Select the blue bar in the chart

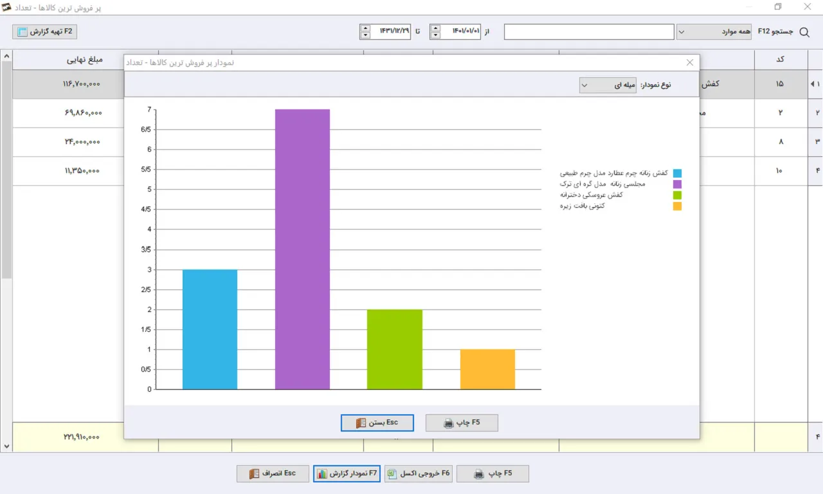(x=210, y=329)
